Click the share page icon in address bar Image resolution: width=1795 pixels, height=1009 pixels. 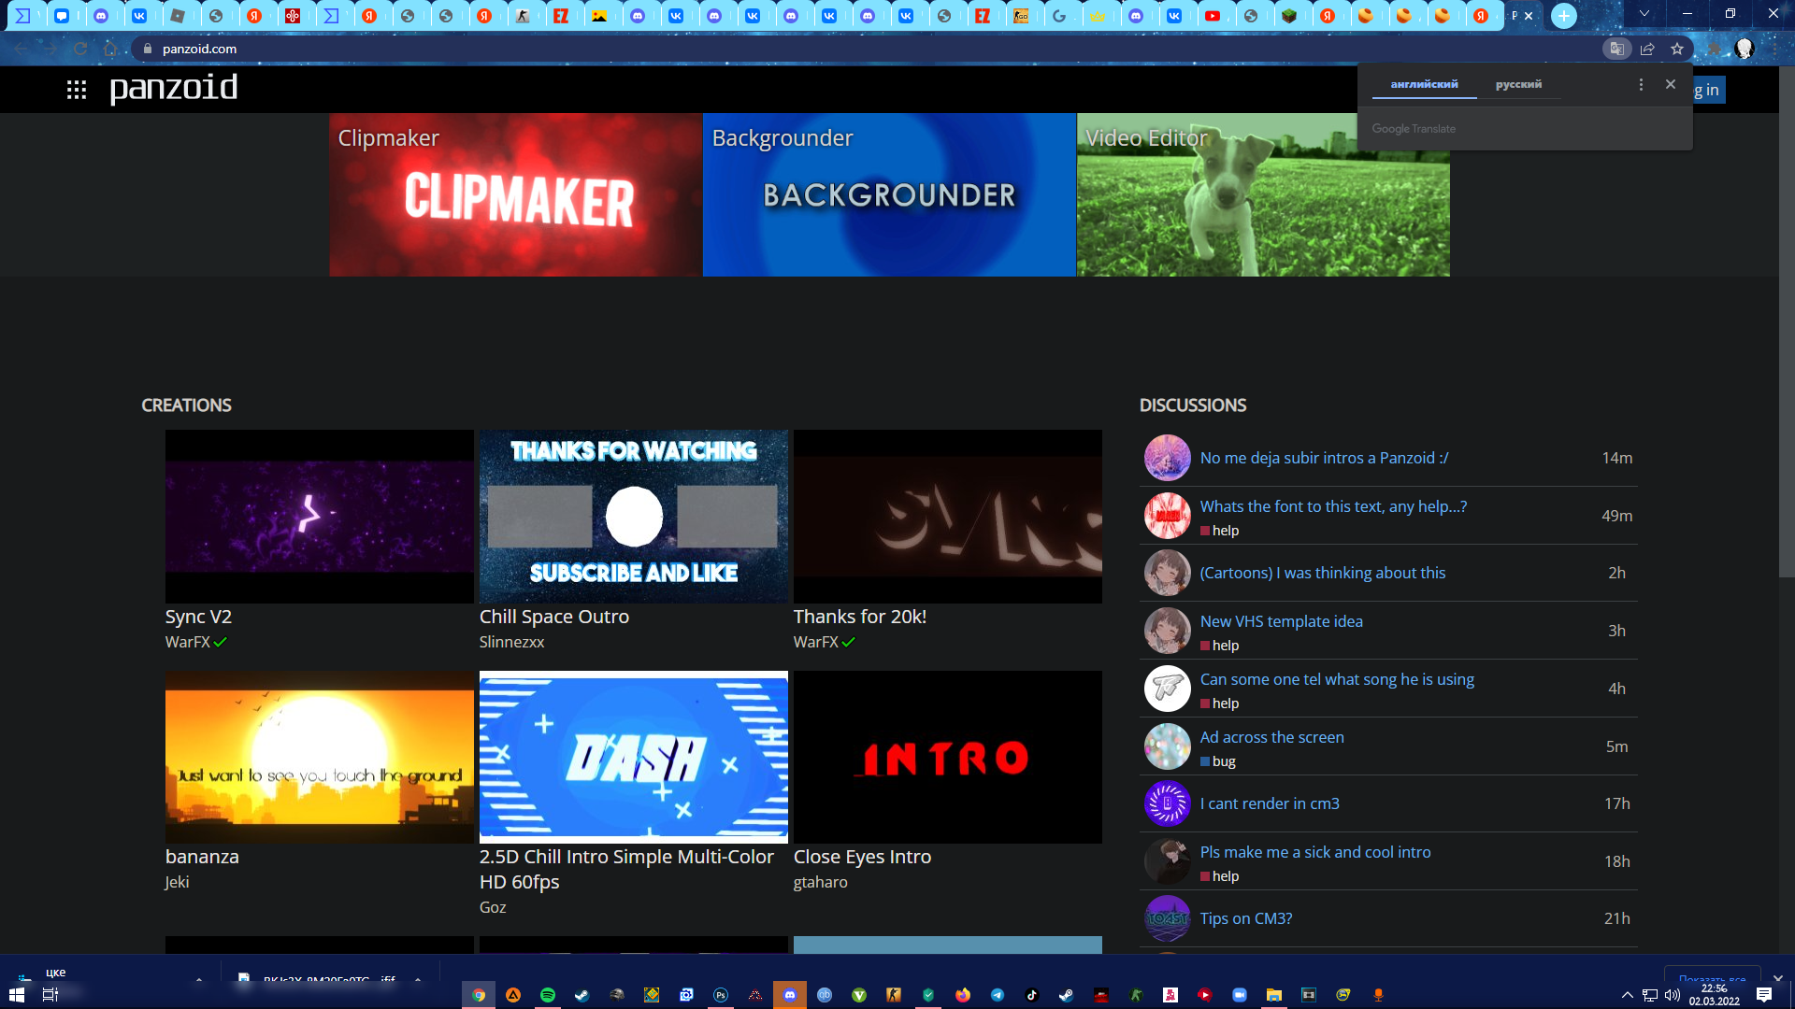tap(1647, 49)
